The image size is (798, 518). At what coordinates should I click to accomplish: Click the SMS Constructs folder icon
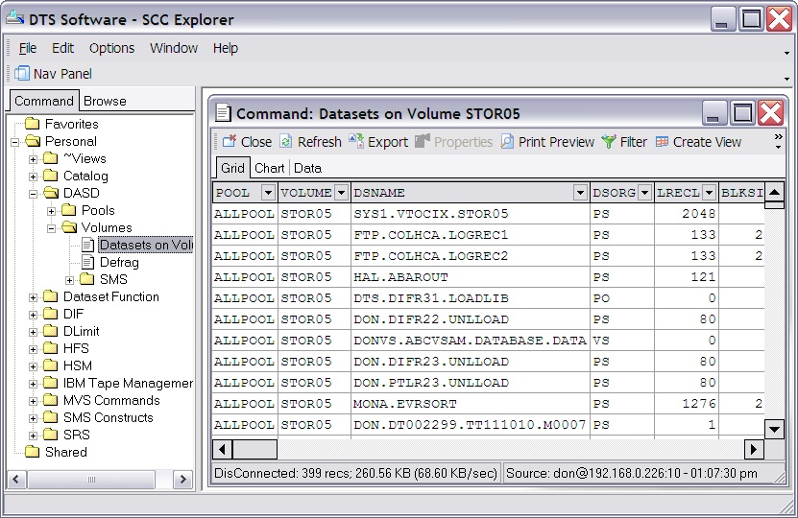tap(50, 417)
